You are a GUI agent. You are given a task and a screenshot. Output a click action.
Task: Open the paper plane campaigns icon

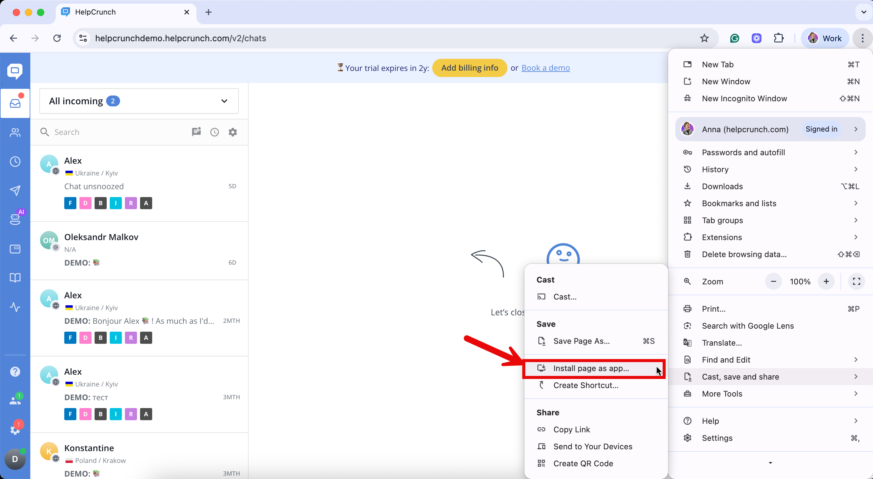click(x=15, y=190)
